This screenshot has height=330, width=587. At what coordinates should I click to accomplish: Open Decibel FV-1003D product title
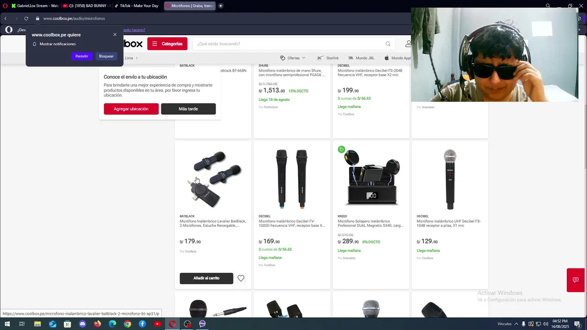292,223
